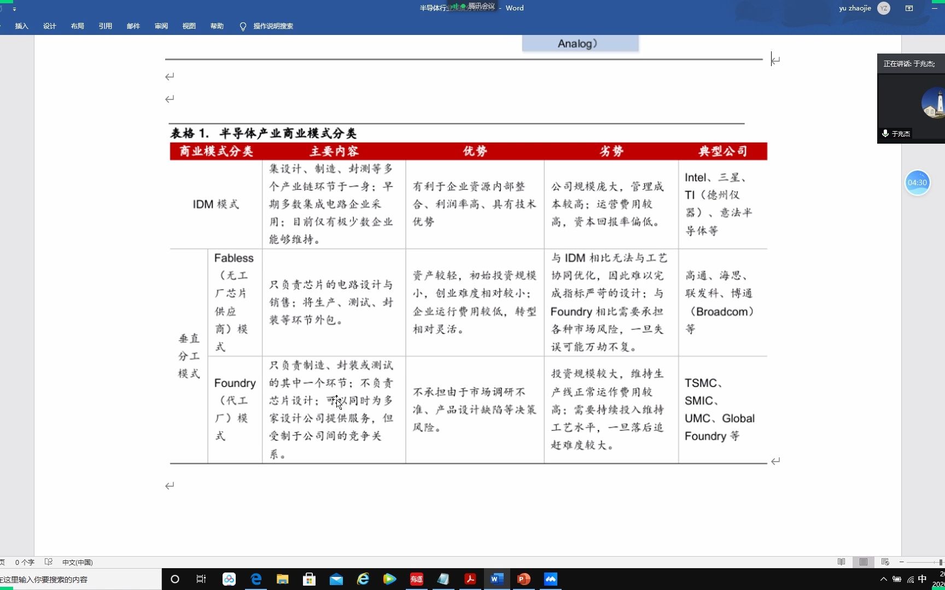Toggle Print Layout view in status bar
The height and width of the screenshot is (590, 945).
[x=864, y=562]
